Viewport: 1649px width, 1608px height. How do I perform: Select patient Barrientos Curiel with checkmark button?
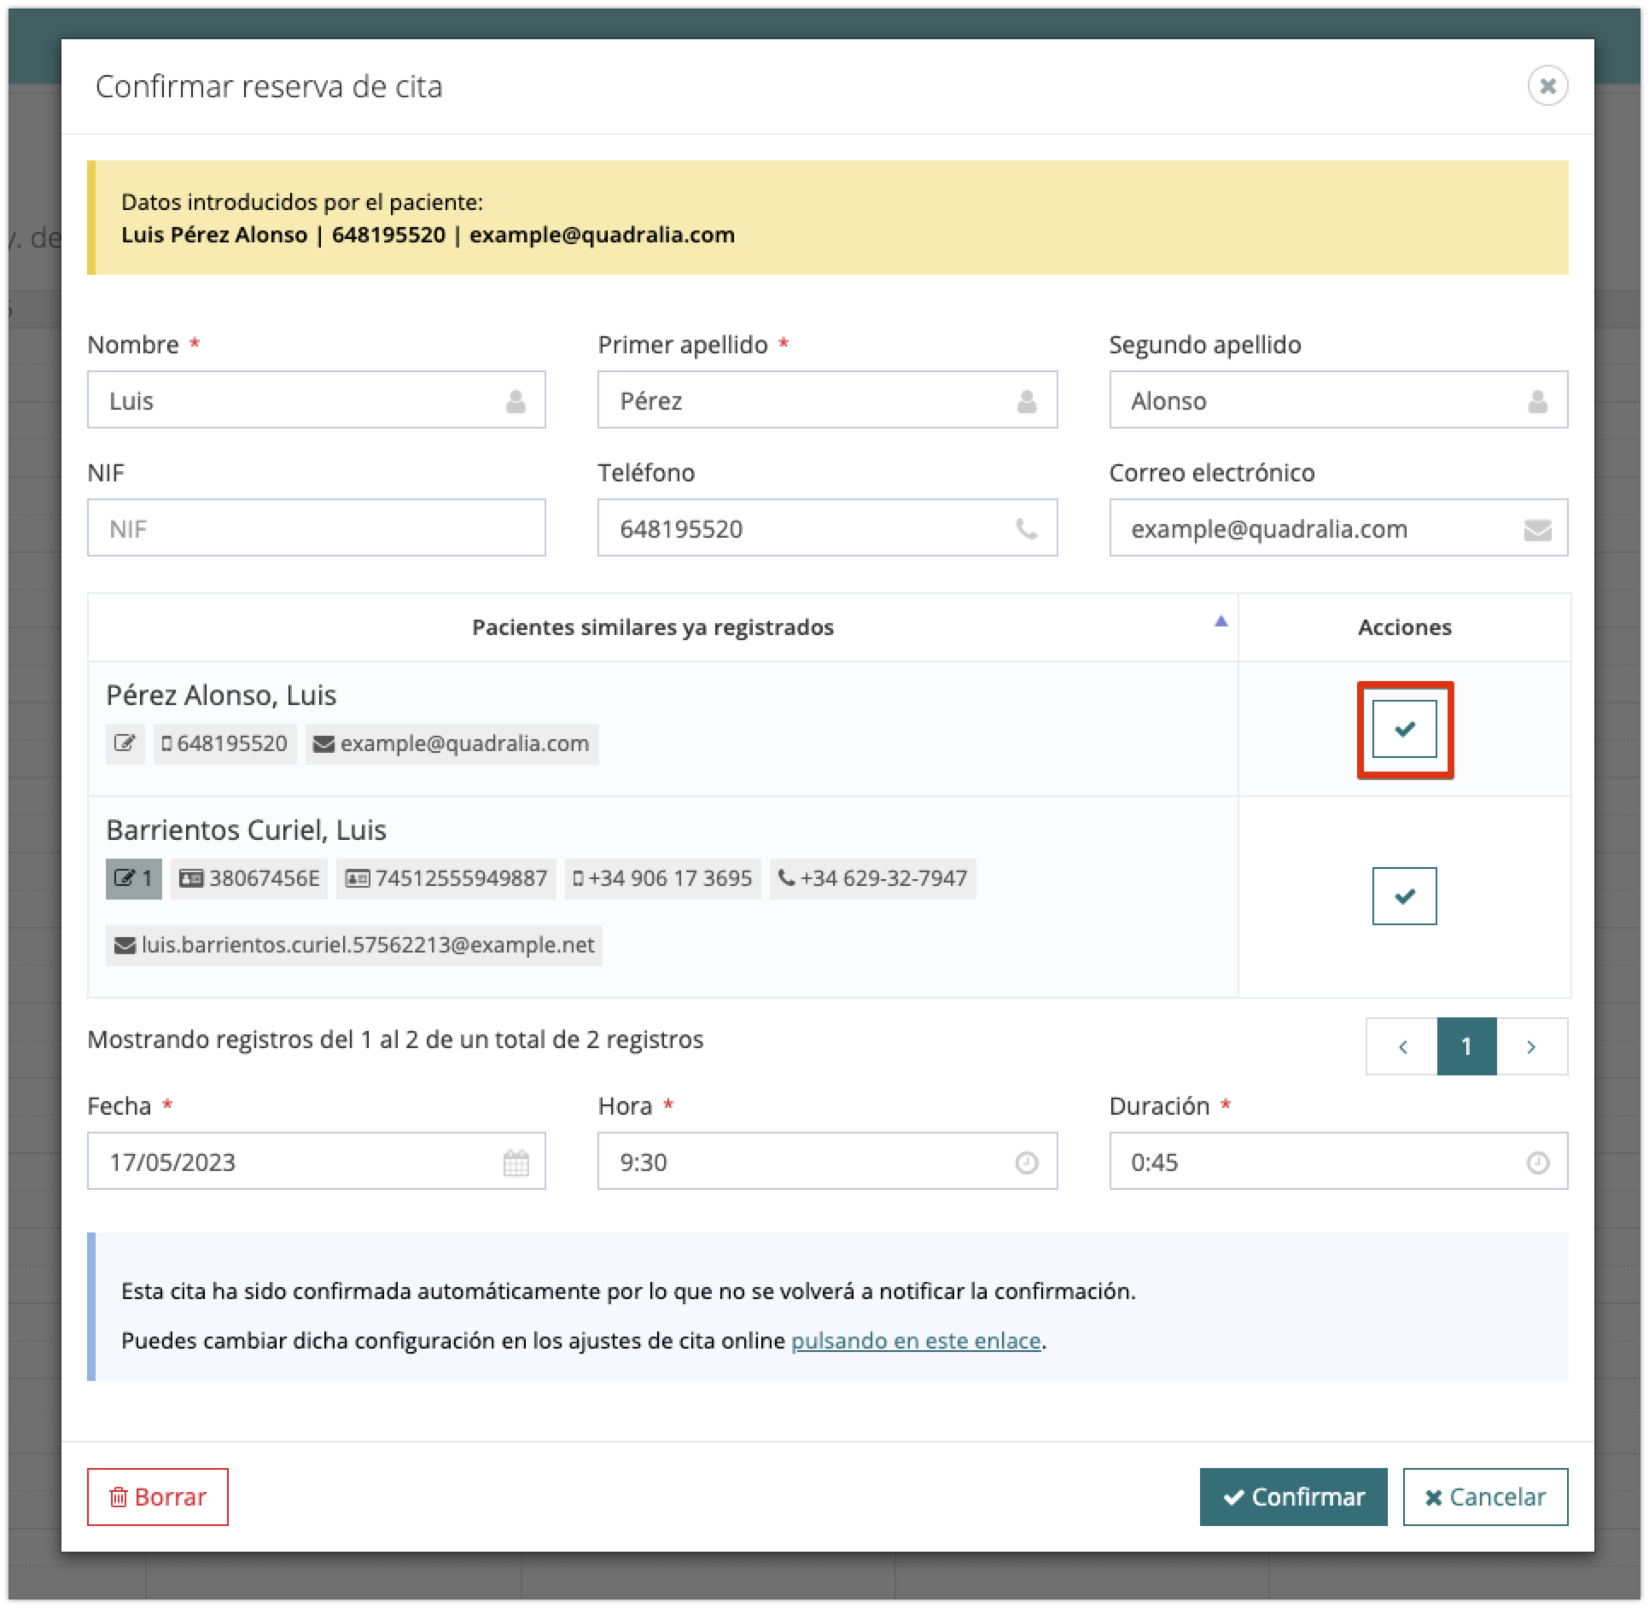1404,896
